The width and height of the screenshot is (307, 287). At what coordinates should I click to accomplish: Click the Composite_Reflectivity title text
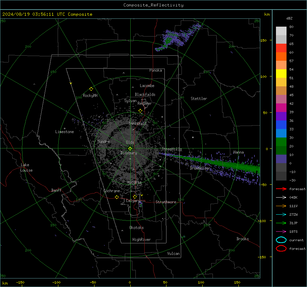(x=153, y=5)
